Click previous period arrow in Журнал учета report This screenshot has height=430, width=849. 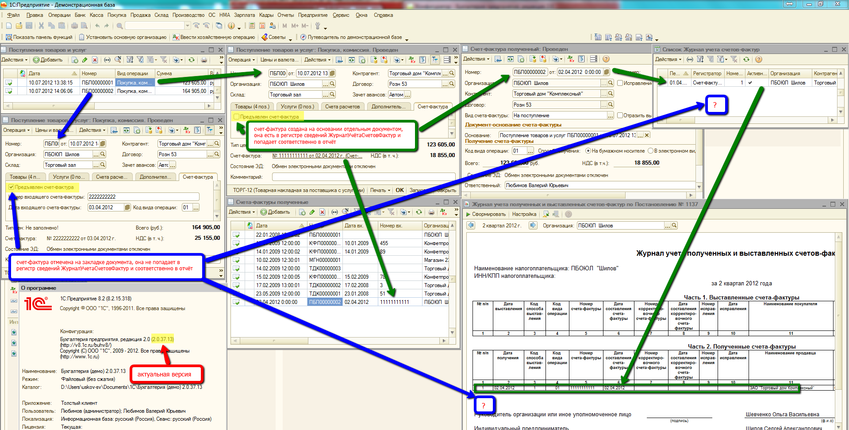click(x=471, y=226)
